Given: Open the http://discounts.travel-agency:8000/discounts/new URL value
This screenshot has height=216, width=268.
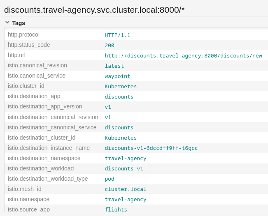Looking at the screenshot, I should coord(183,55).
